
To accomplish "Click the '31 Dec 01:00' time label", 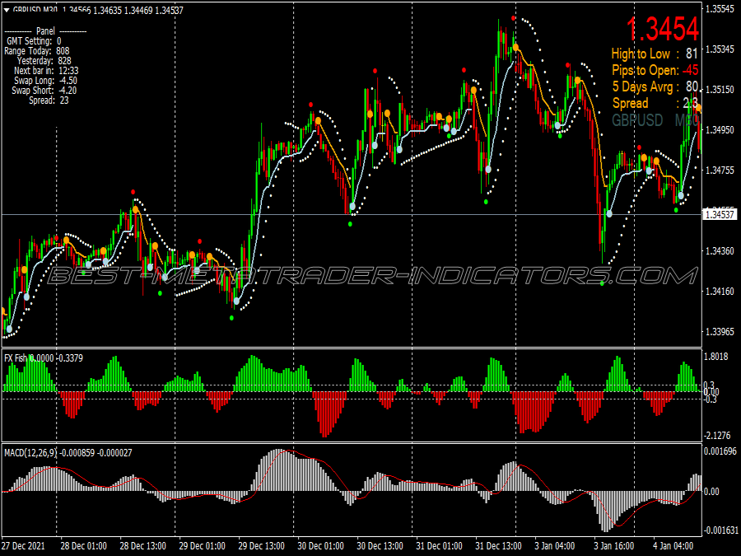I will tap(440, 546).
